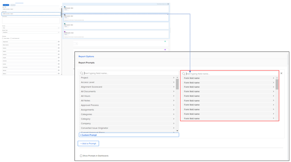Viewport: 291px width, 162px height.
Task: Click the gear icon beside Albania choice
Action: (x=59, y=48)
